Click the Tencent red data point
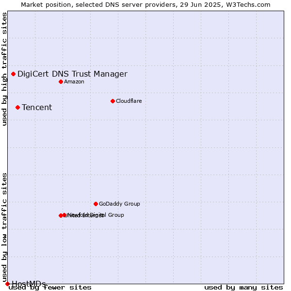This screenshot has height=291, width=291. (x=17, y=108)
